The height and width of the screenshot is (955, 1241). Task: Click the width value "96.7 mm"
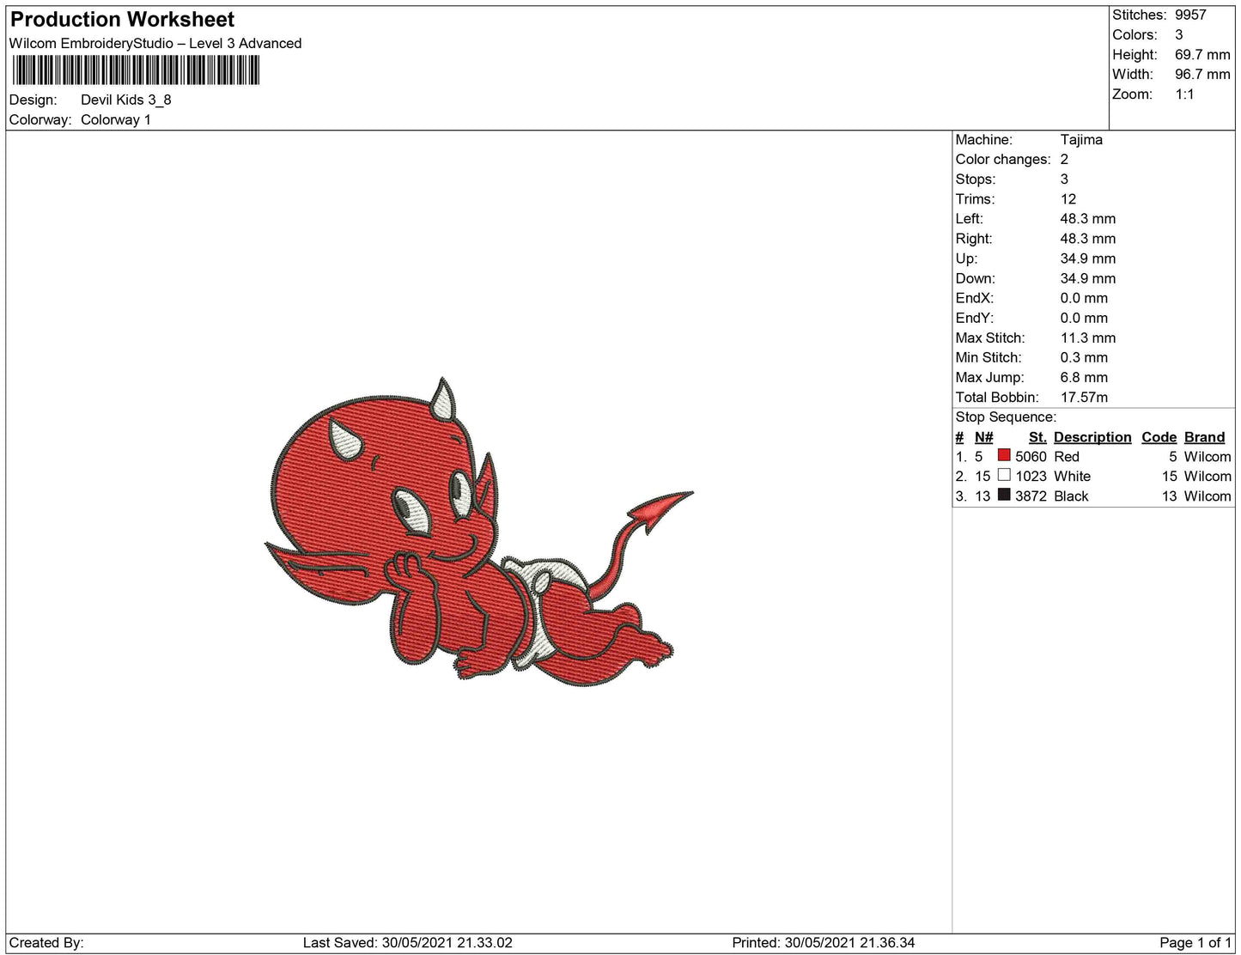(1202, 74)
